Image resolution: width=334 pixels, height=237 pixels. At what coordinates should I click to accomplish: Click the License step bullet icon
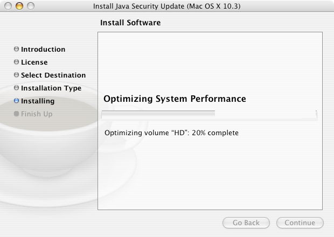coord(16,62)
